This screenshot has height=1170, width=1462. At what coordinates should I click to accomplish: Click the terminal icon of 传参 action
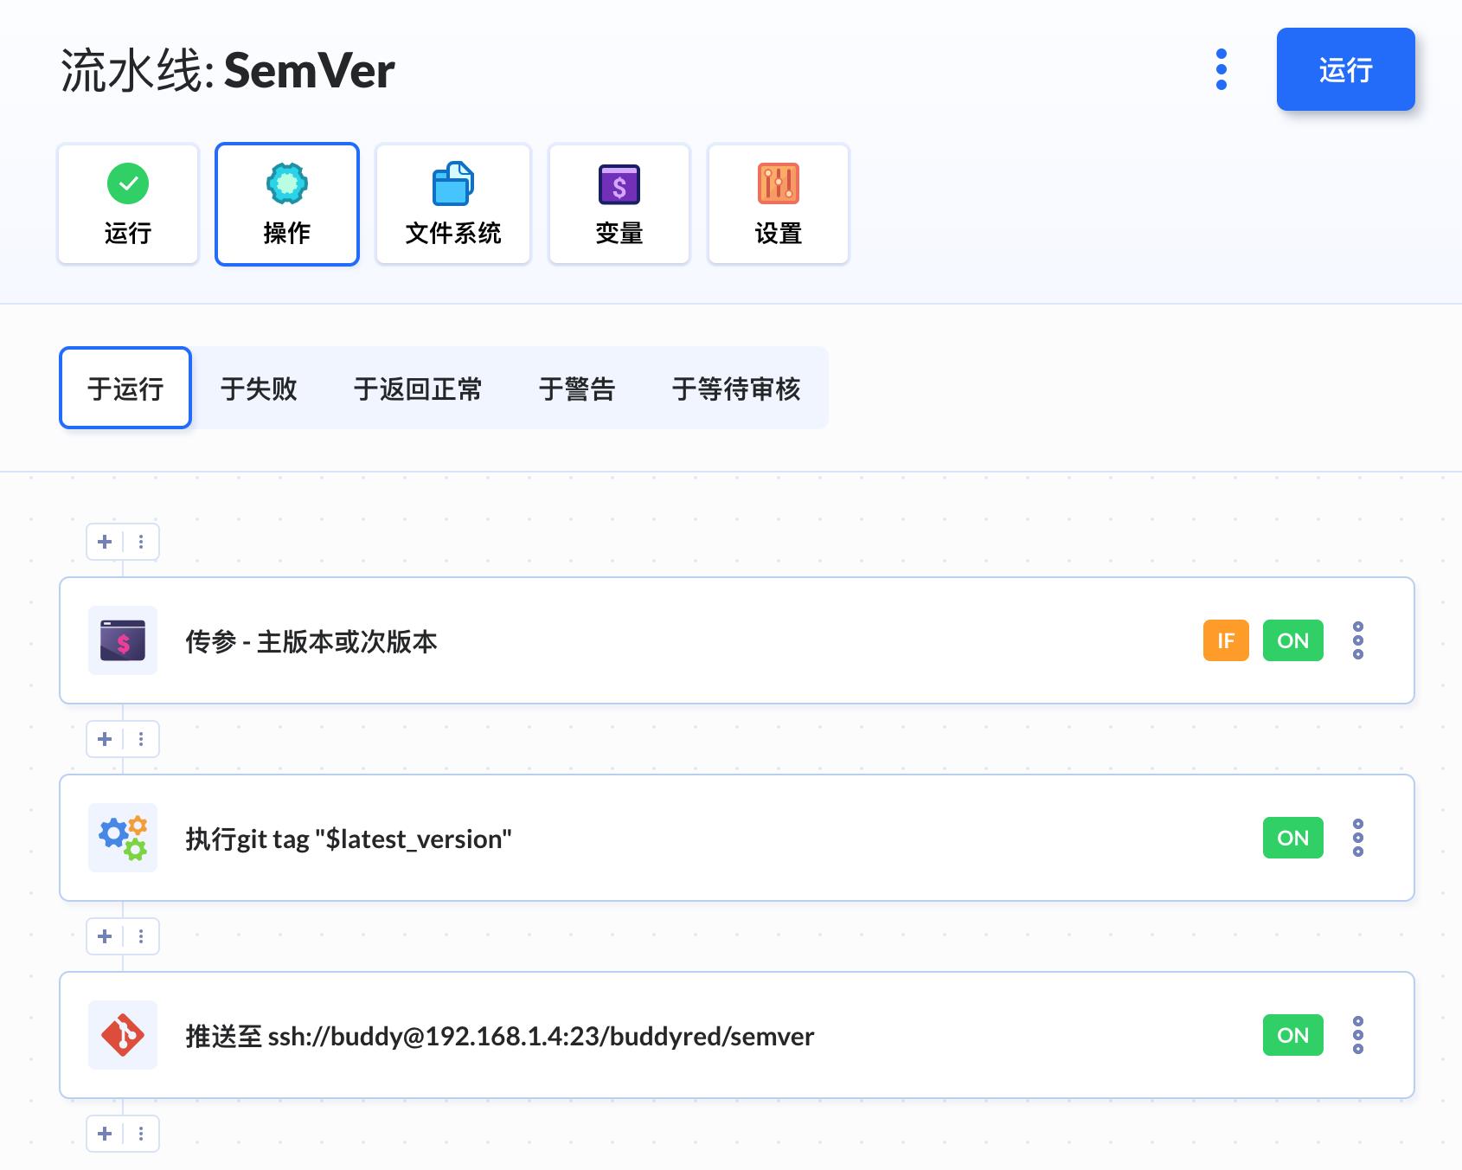coord(123,640)
